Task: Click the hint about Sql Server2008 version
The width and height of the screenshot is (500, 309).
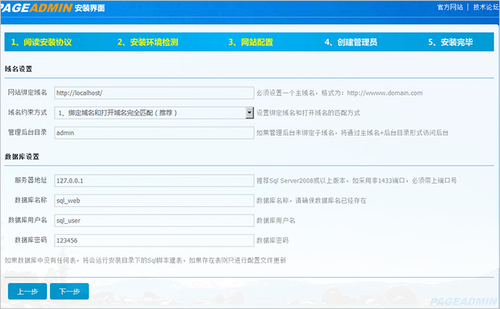Action: coord(356,180)
